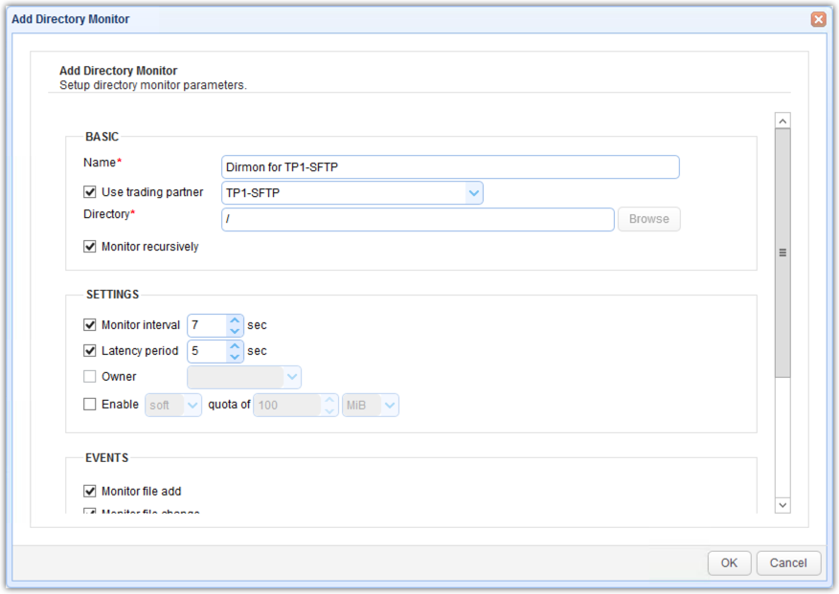This screenshot has height=594, width=839.
Task: Enable the Owner checkbox
Action: (89, 377)
